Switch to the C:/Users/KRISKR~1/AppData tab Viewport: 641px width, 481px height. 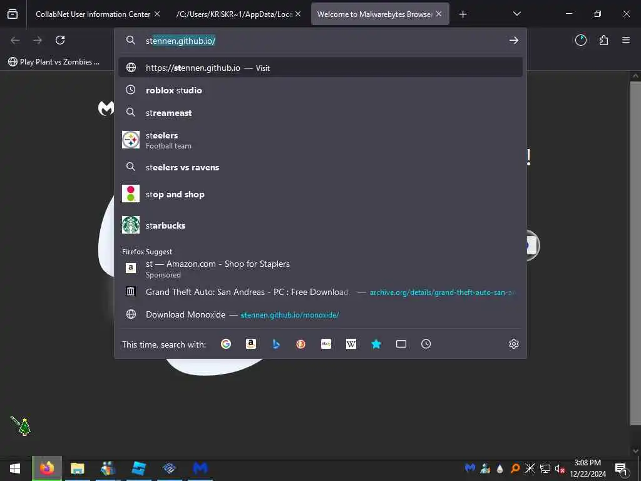234,14
